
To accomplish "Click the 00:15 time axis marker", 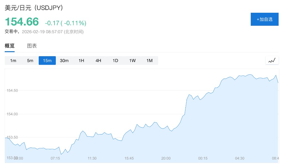I will tap(203, 158).
